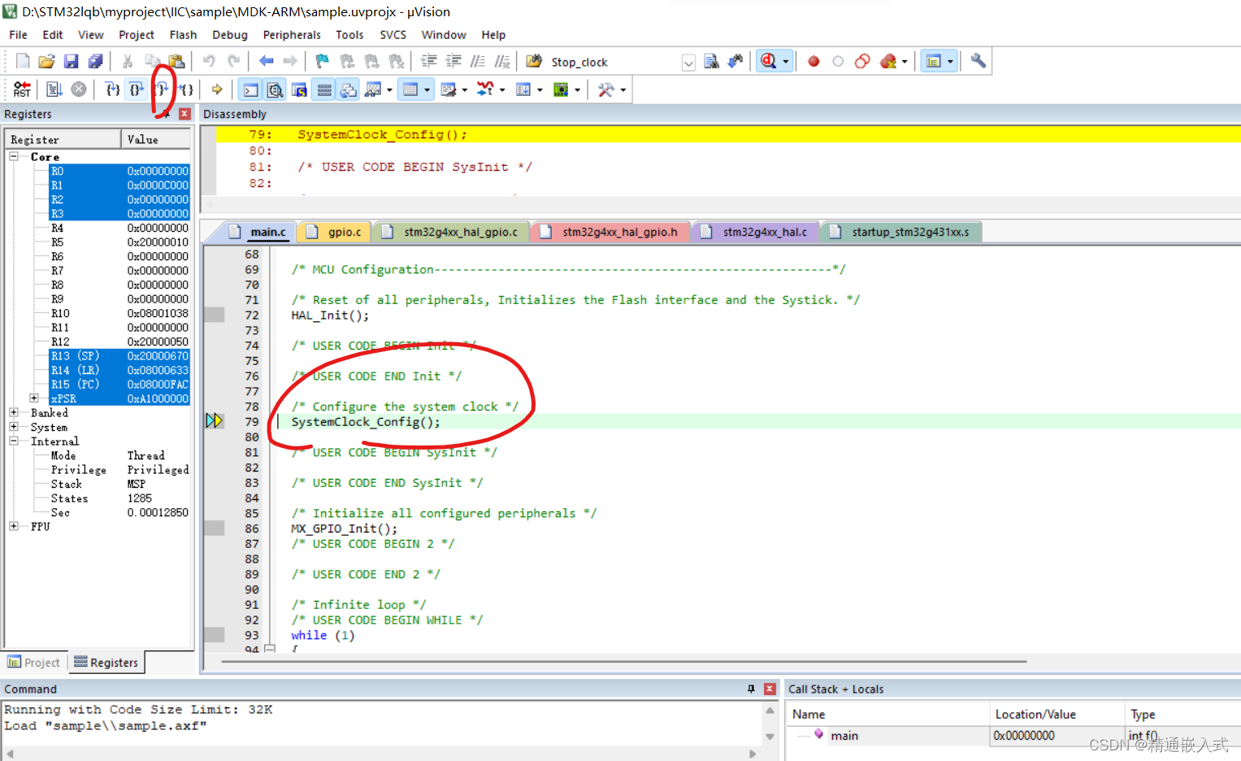Click the Indent selection icon
Screen dimensions: 1241x761
coord(429,61)
